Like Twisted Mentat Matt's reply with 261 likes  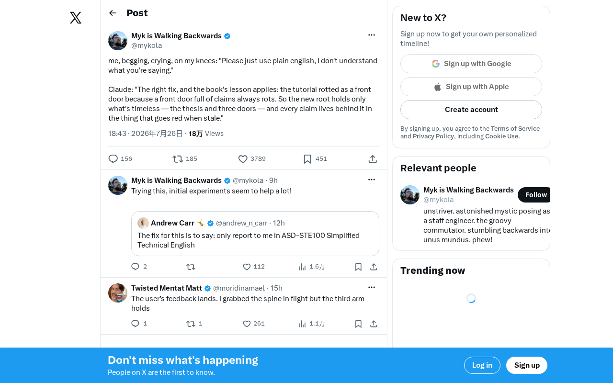253,324
